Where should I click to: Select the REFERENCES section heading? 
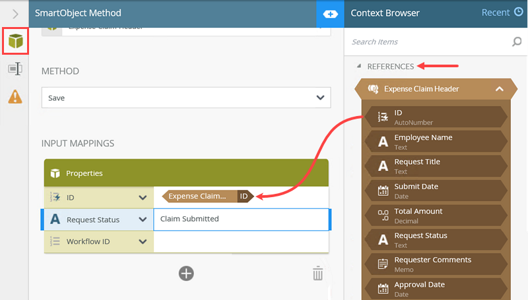[x=390, y=66]
